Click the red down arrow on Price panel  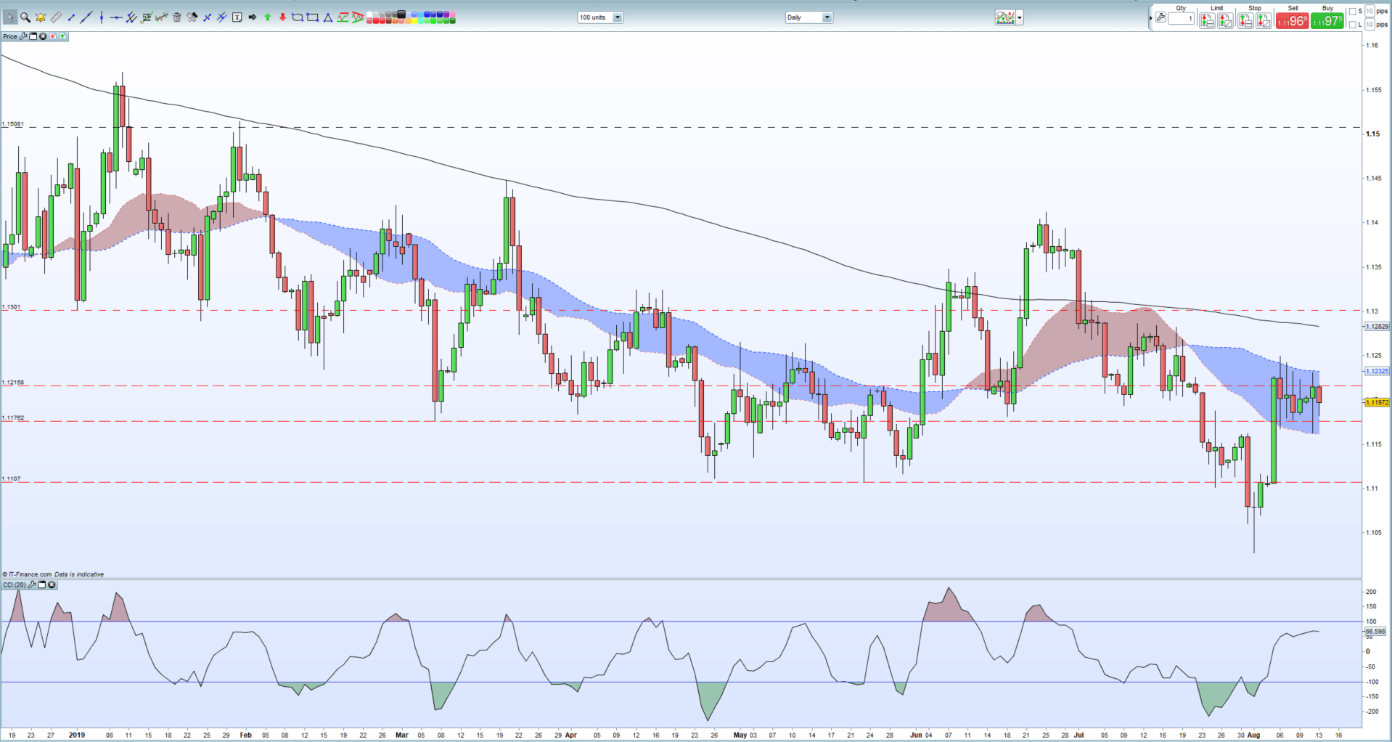[53, 36]
